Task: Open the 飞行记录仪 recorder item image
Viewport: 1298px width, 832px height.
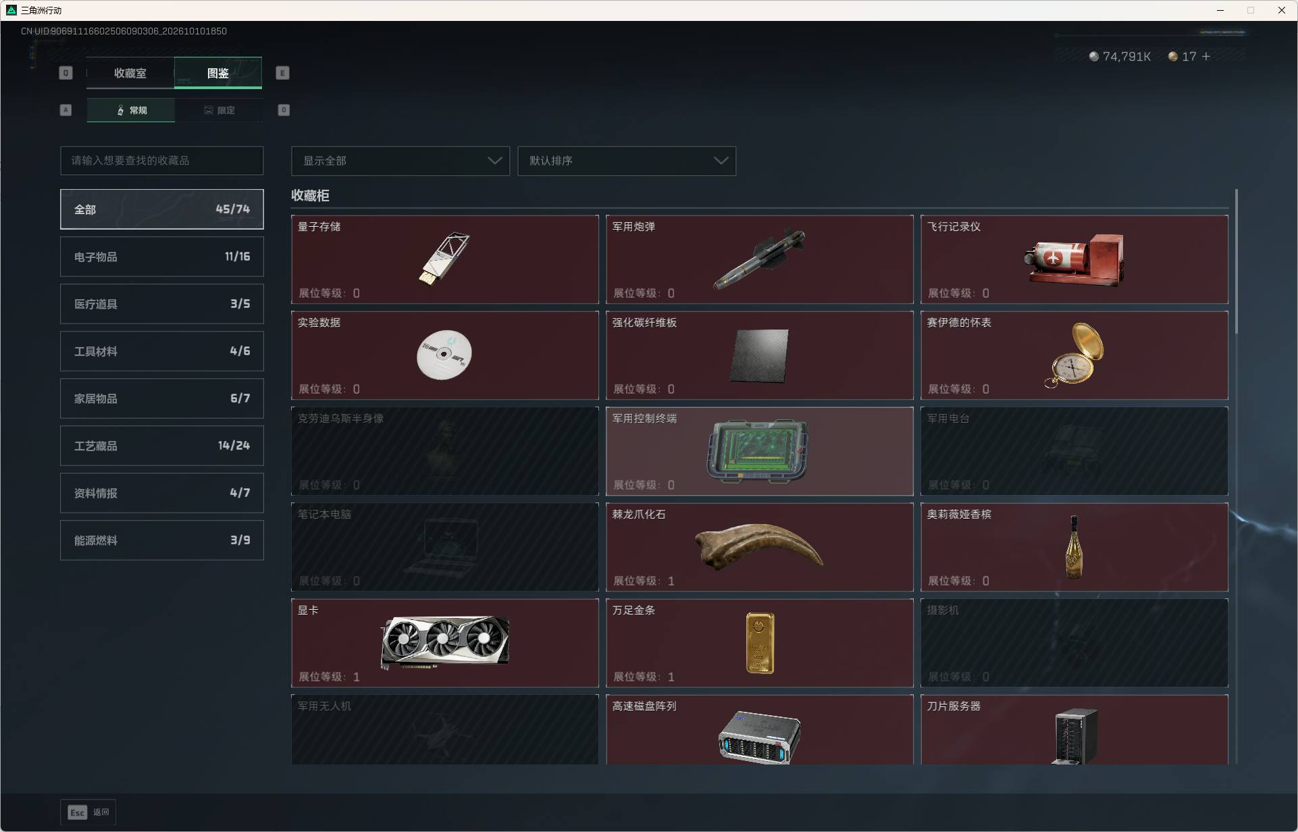Action: pos(1074,260)
